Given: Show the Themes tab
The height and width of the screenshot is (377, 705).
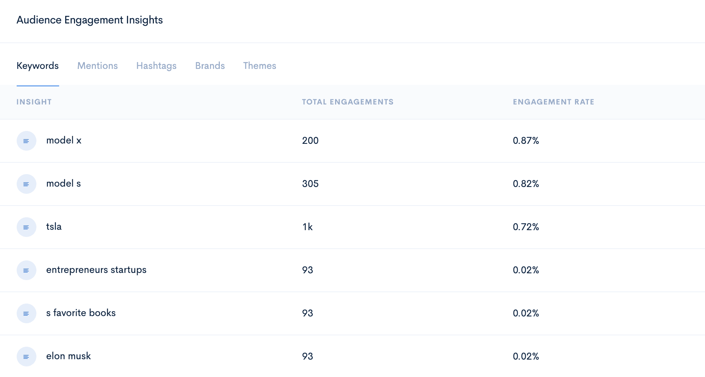Looking at the screenshot, I should click(x=260, y=66).
